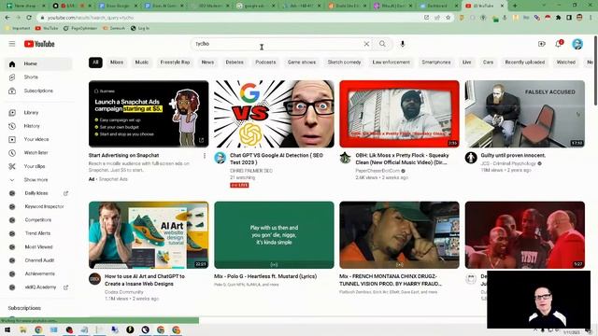Screen dimensions: 598x336
Task: Select the Recently uploaded filter chip
Action: 525,63
